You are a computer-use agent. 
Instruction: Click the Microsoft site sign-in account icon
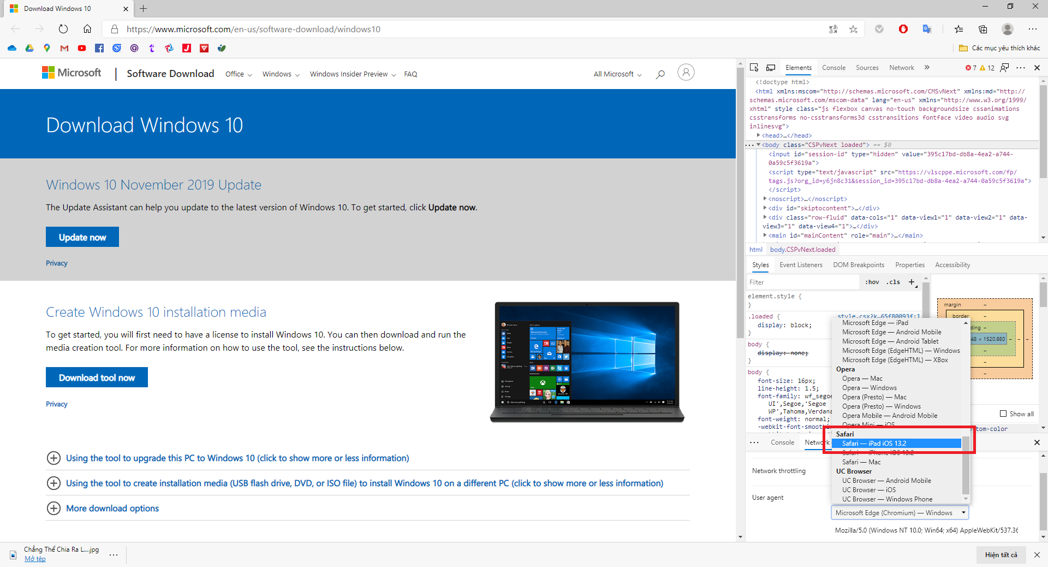(x=686, y=72)
